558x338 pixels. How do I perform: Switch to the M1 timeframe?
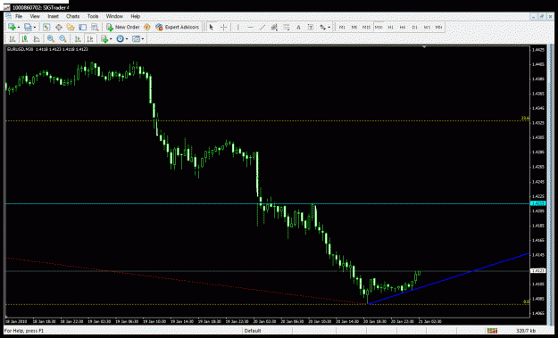tap(342, 27)
